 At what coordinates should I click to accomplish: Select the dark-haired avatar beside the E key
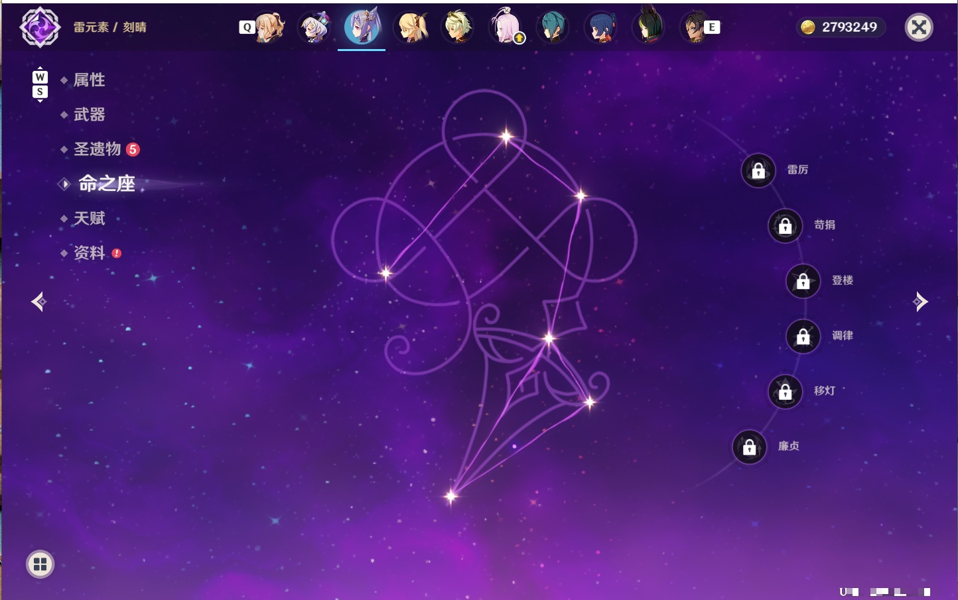click(x=694, y=27)
